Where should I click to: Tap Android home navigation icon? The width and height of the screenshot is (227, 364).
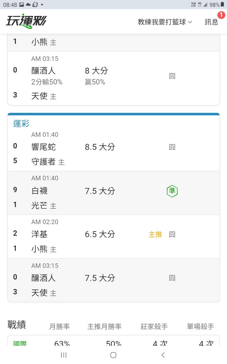113,355
